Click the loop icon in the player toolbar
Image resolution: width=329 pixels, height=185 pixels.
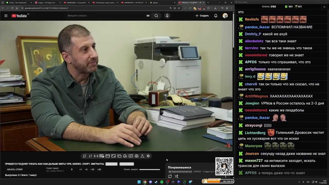[x=85, y=156]
